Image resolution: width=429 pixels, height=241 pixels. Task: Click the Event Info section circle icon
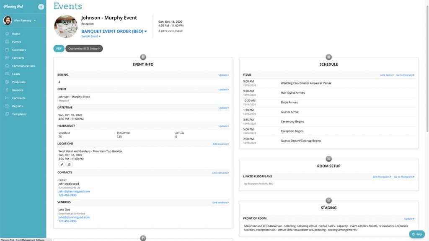(143, 57)
